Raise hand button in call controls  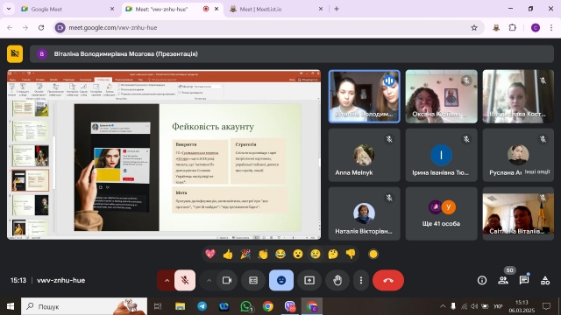[x=337, y=280]
